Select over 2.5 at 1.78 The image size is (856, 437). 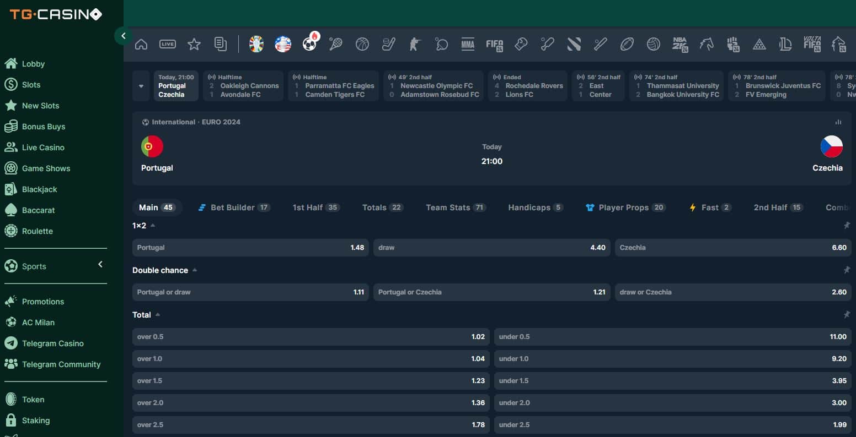[311, 425]
